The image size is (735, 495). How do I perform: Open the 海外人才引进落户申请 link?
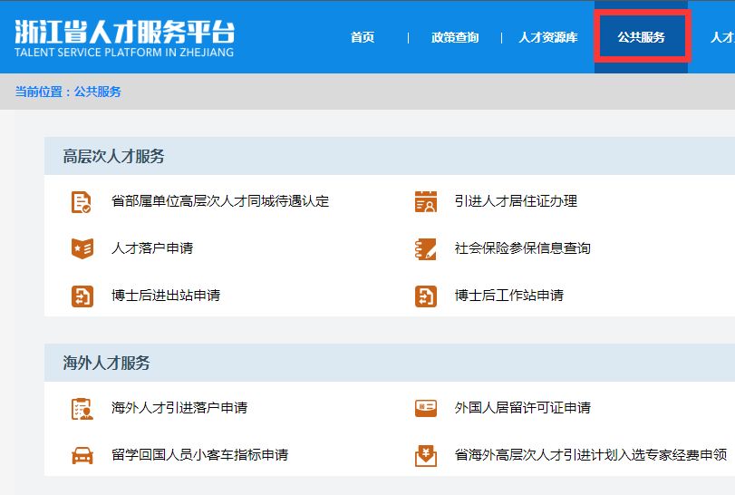[x=179, y=407]
